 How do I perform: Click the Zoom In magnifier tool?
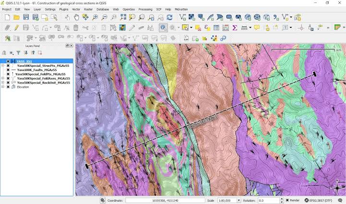(x=95, y=17)
